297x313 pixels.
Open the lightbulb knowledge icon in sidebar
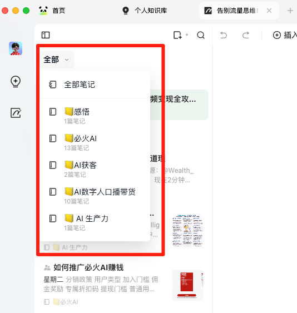(16, 81)
